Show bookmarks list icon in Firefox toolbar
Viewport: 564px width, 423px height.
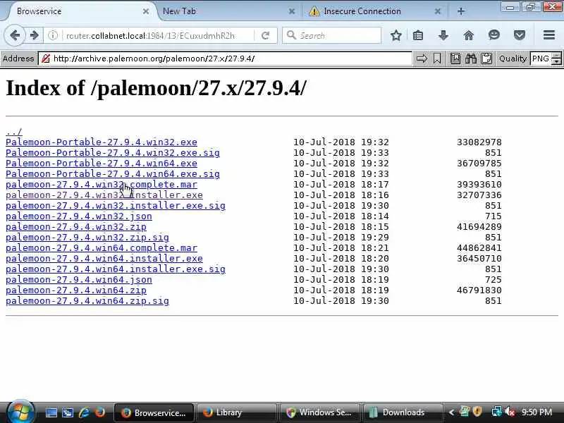tap(418, 35)
